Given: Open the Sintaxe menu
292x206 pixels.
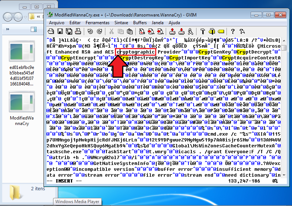Looking at the screenshot, I should (121, 23).
